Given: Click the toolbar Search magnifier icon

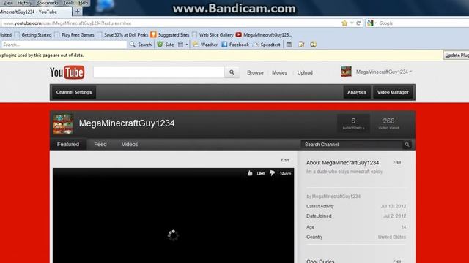Looking at the screenshot, I should tap(132, 45).
